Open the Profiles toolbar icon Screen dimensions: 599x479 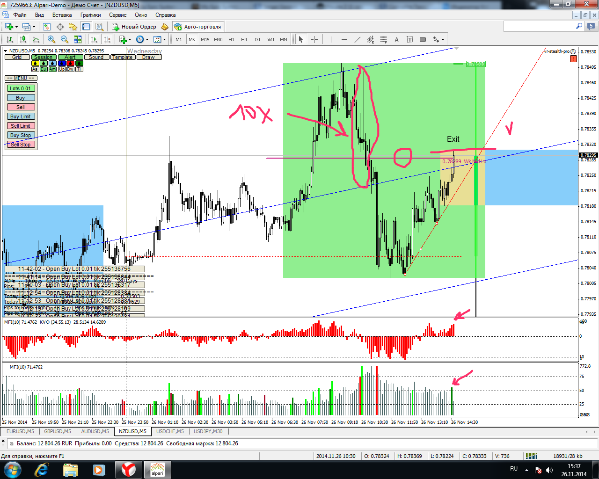click(26, 27)
